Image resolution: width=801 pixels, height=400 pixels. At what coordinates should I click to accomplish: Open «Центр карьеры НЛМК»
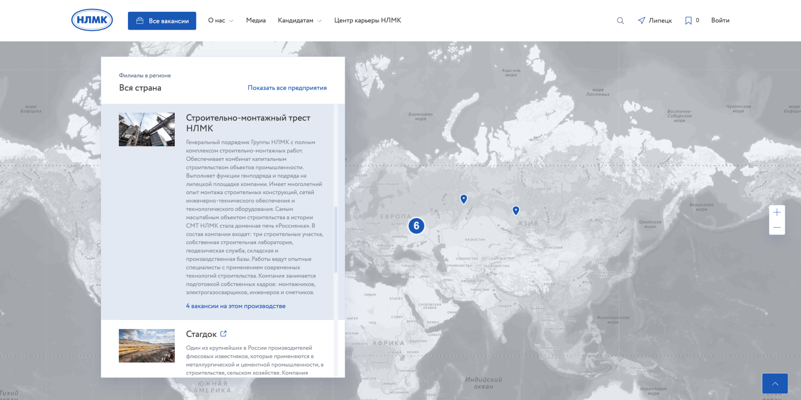coord(368,21)
